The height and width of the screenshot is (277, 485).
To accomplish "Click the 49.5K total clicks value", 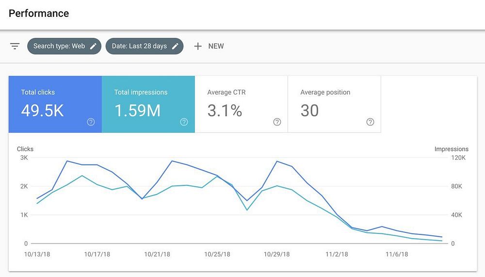I will 42,111.
